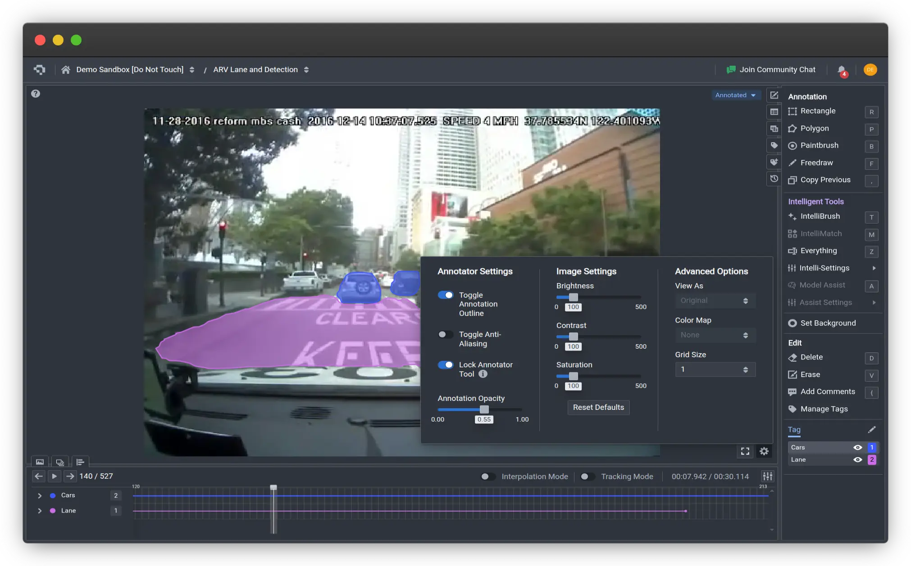
Task: Click the fullscreen icon below the image
Action: 745,451
